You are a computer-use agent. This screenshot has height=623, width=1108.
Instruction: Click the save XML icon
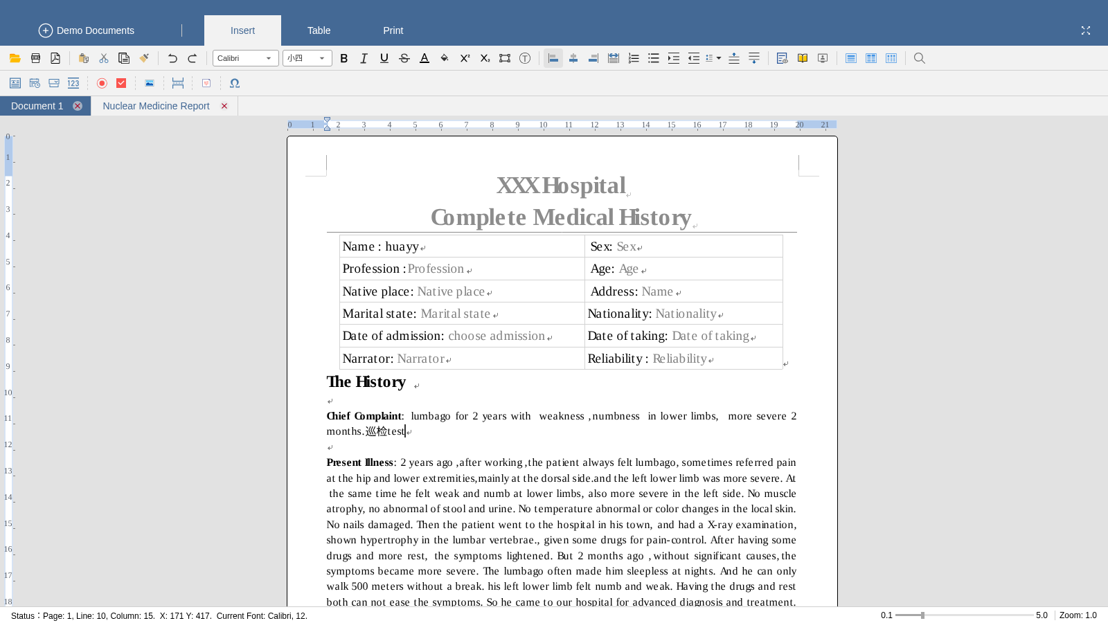point(35,58)
